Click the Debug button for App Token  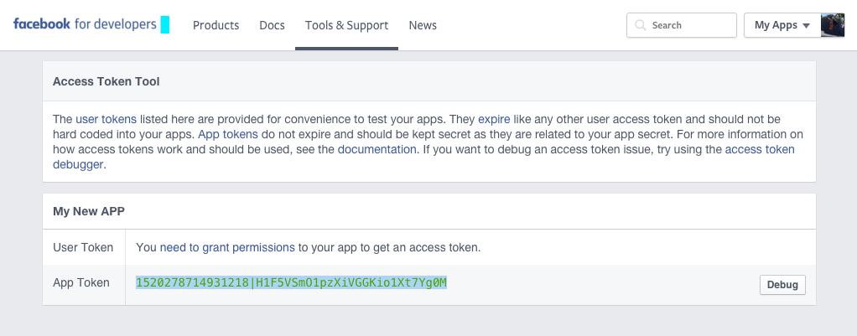pos(782,285)
